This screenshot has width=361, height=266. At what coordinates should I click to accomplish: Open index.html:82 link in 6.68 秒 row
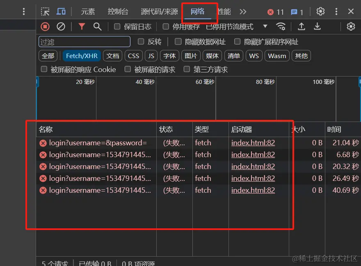[x=253, y=155]
